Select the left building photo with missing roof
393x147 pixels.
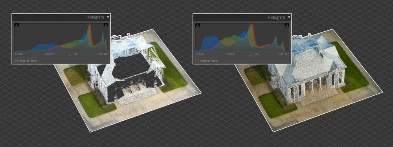point(128,80)
